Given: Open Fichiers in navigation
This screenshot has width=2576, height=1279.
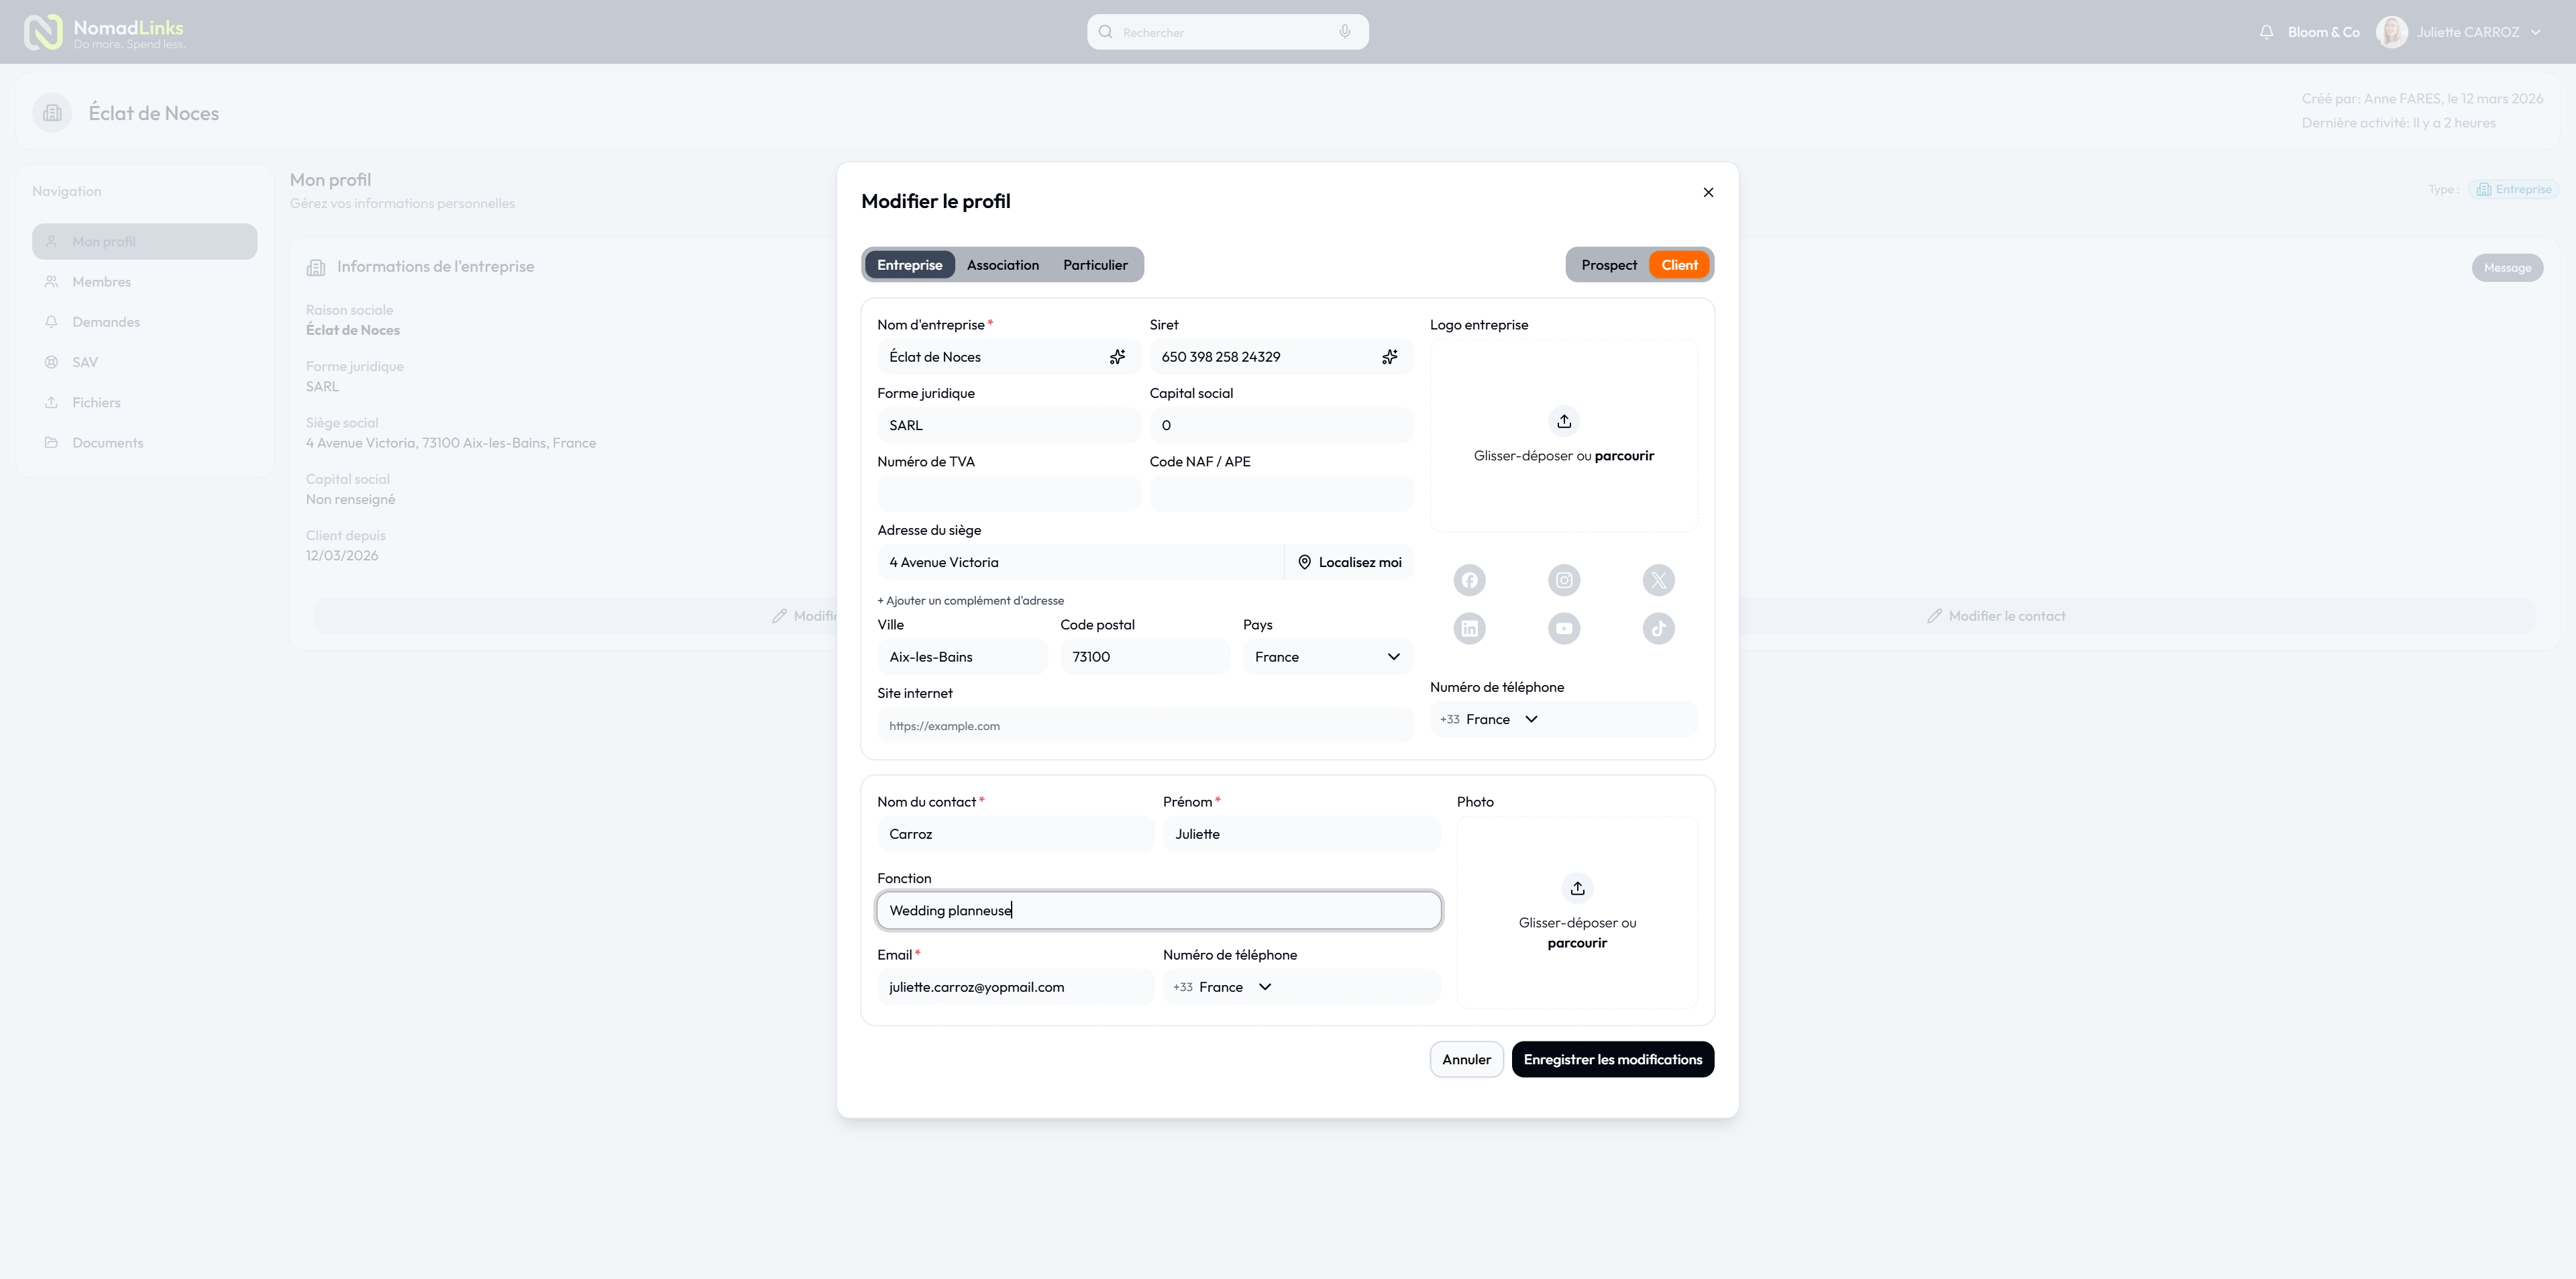Looking at the screenshot, I should pos(144,402).
